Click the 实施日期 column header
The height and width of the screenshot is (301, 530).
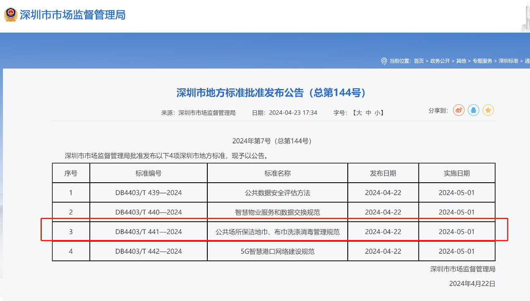pos(456,173)
